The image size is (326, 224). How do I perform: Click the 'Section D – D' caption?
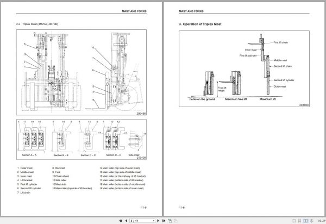[114, 155]
